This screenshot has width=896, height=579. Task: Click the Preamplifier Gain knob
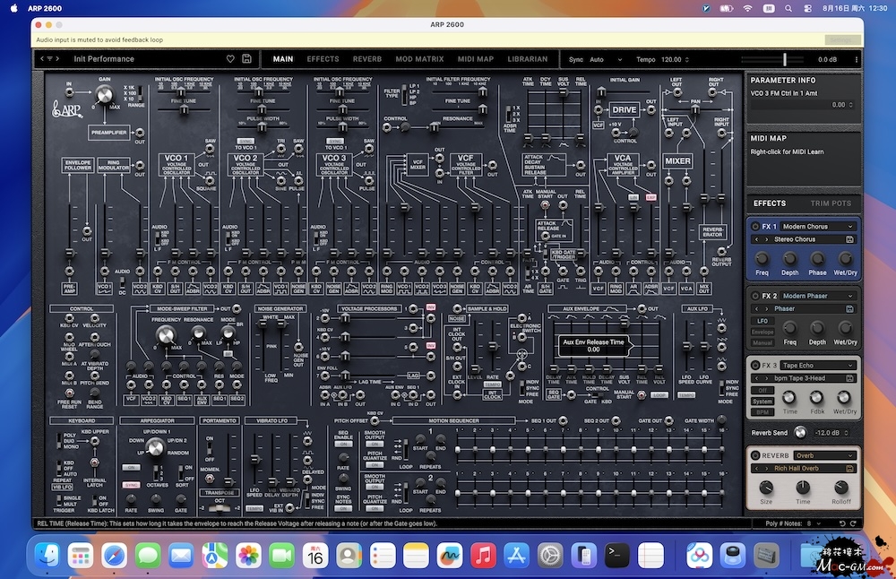104,94
